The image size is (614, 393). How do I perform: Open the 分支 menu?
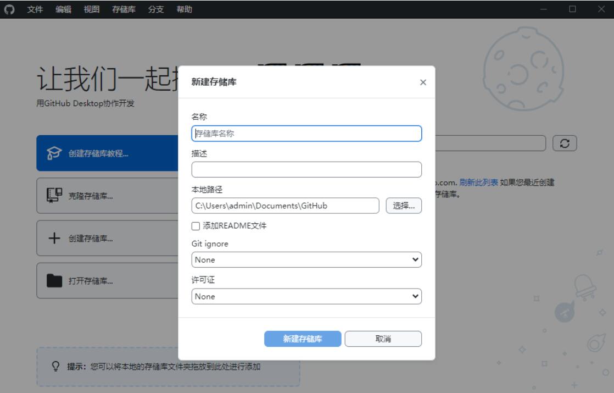pyautogui.click(x=156, y=9)
